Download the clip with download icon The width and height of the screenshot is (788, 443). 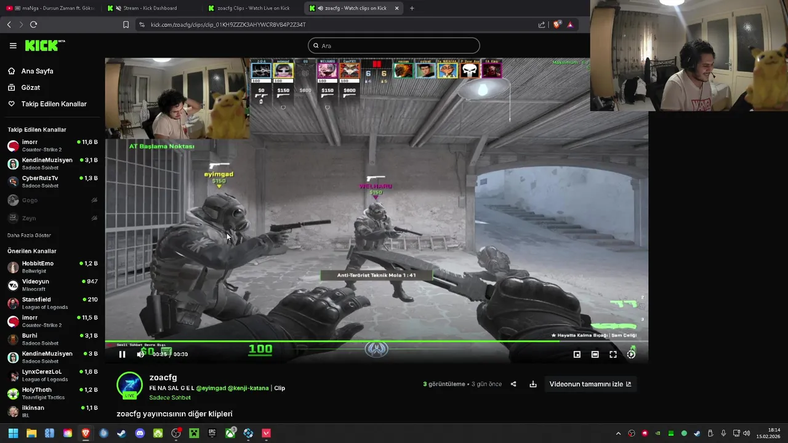click(x=533, y=384)
